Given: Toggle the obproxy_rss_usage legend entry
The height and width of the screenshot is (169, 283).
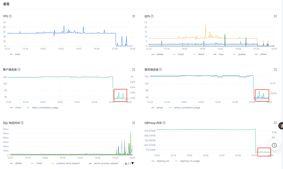Looking at the screenshot, I should click(x=187, y=161).
